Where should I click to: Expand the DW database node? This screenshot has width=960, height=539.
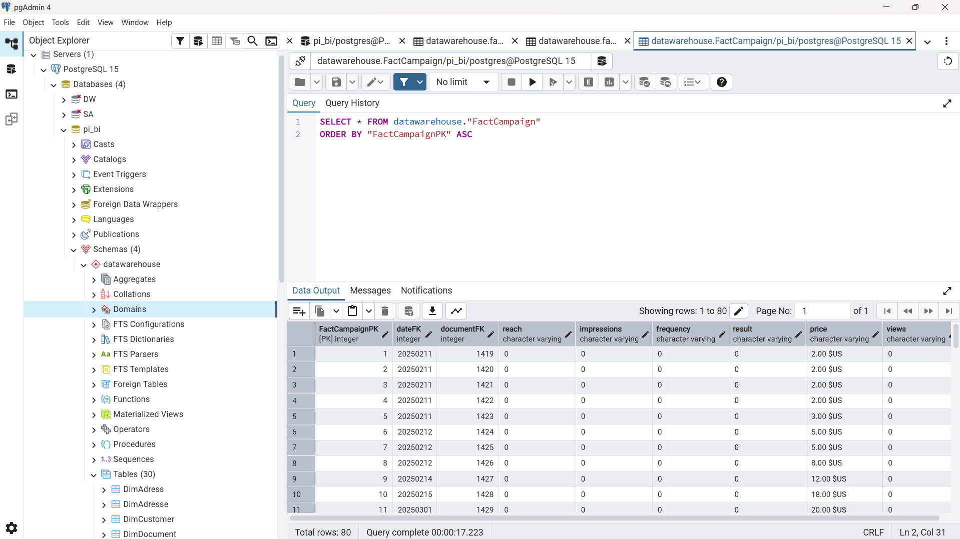64,99
